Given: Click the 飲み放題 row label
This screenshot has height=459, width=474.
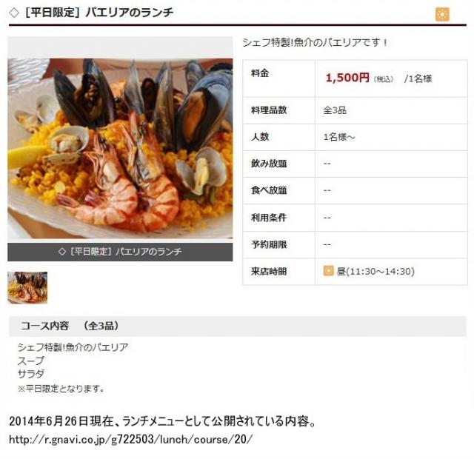Looking at the screenshot, I should point(269,164).
